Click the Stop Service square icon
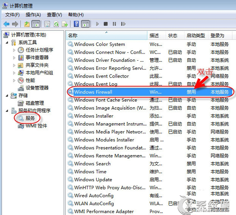Viewport: 236px width, 215px height. click(x=106, y=24)
